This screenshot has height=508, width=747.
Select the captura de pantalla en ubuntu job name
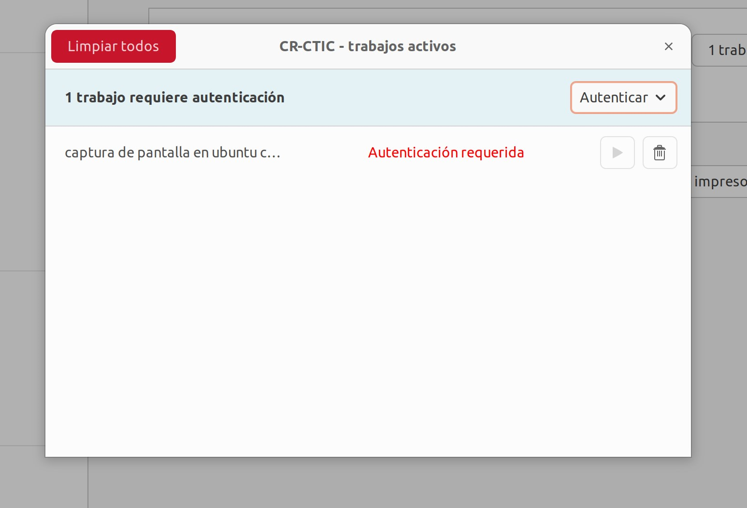click(172, 153)
